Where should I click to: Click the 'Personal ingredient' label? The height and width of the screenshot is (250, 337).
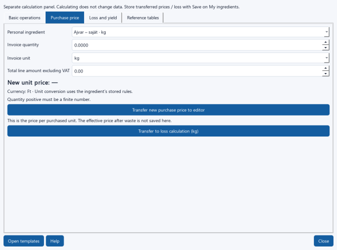[x=26, y=32]
